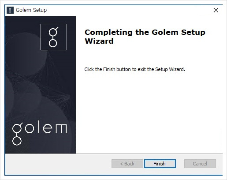The height and width of the screenshot is (180, 227).
Task: Click the disabled Cancel button
Action: pos(200,164)
